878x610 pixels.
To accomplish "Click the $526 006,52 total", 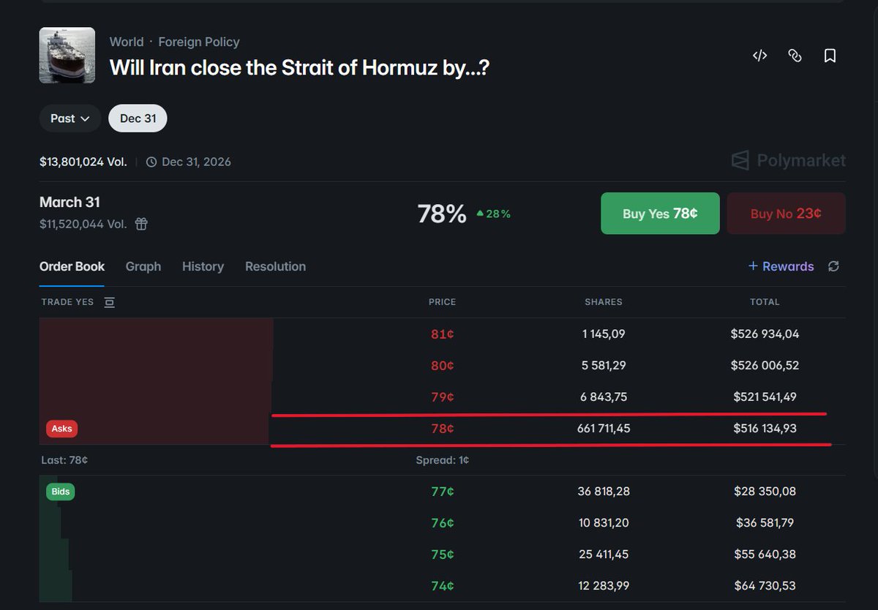I will 765,366.
